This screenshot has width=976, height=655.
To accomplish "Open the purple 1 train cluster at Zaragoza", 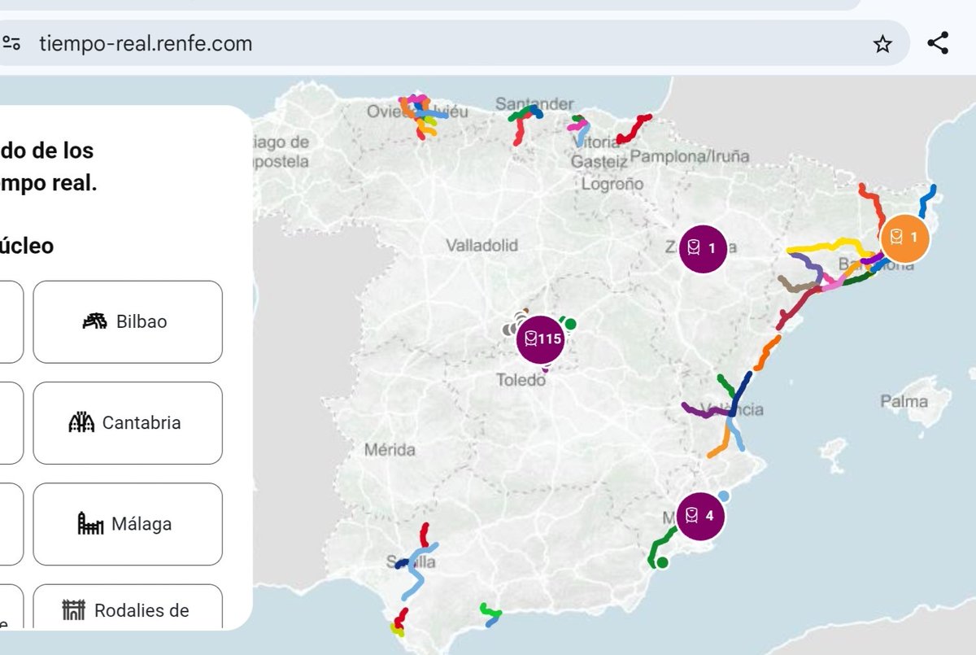I will [704, 248].
